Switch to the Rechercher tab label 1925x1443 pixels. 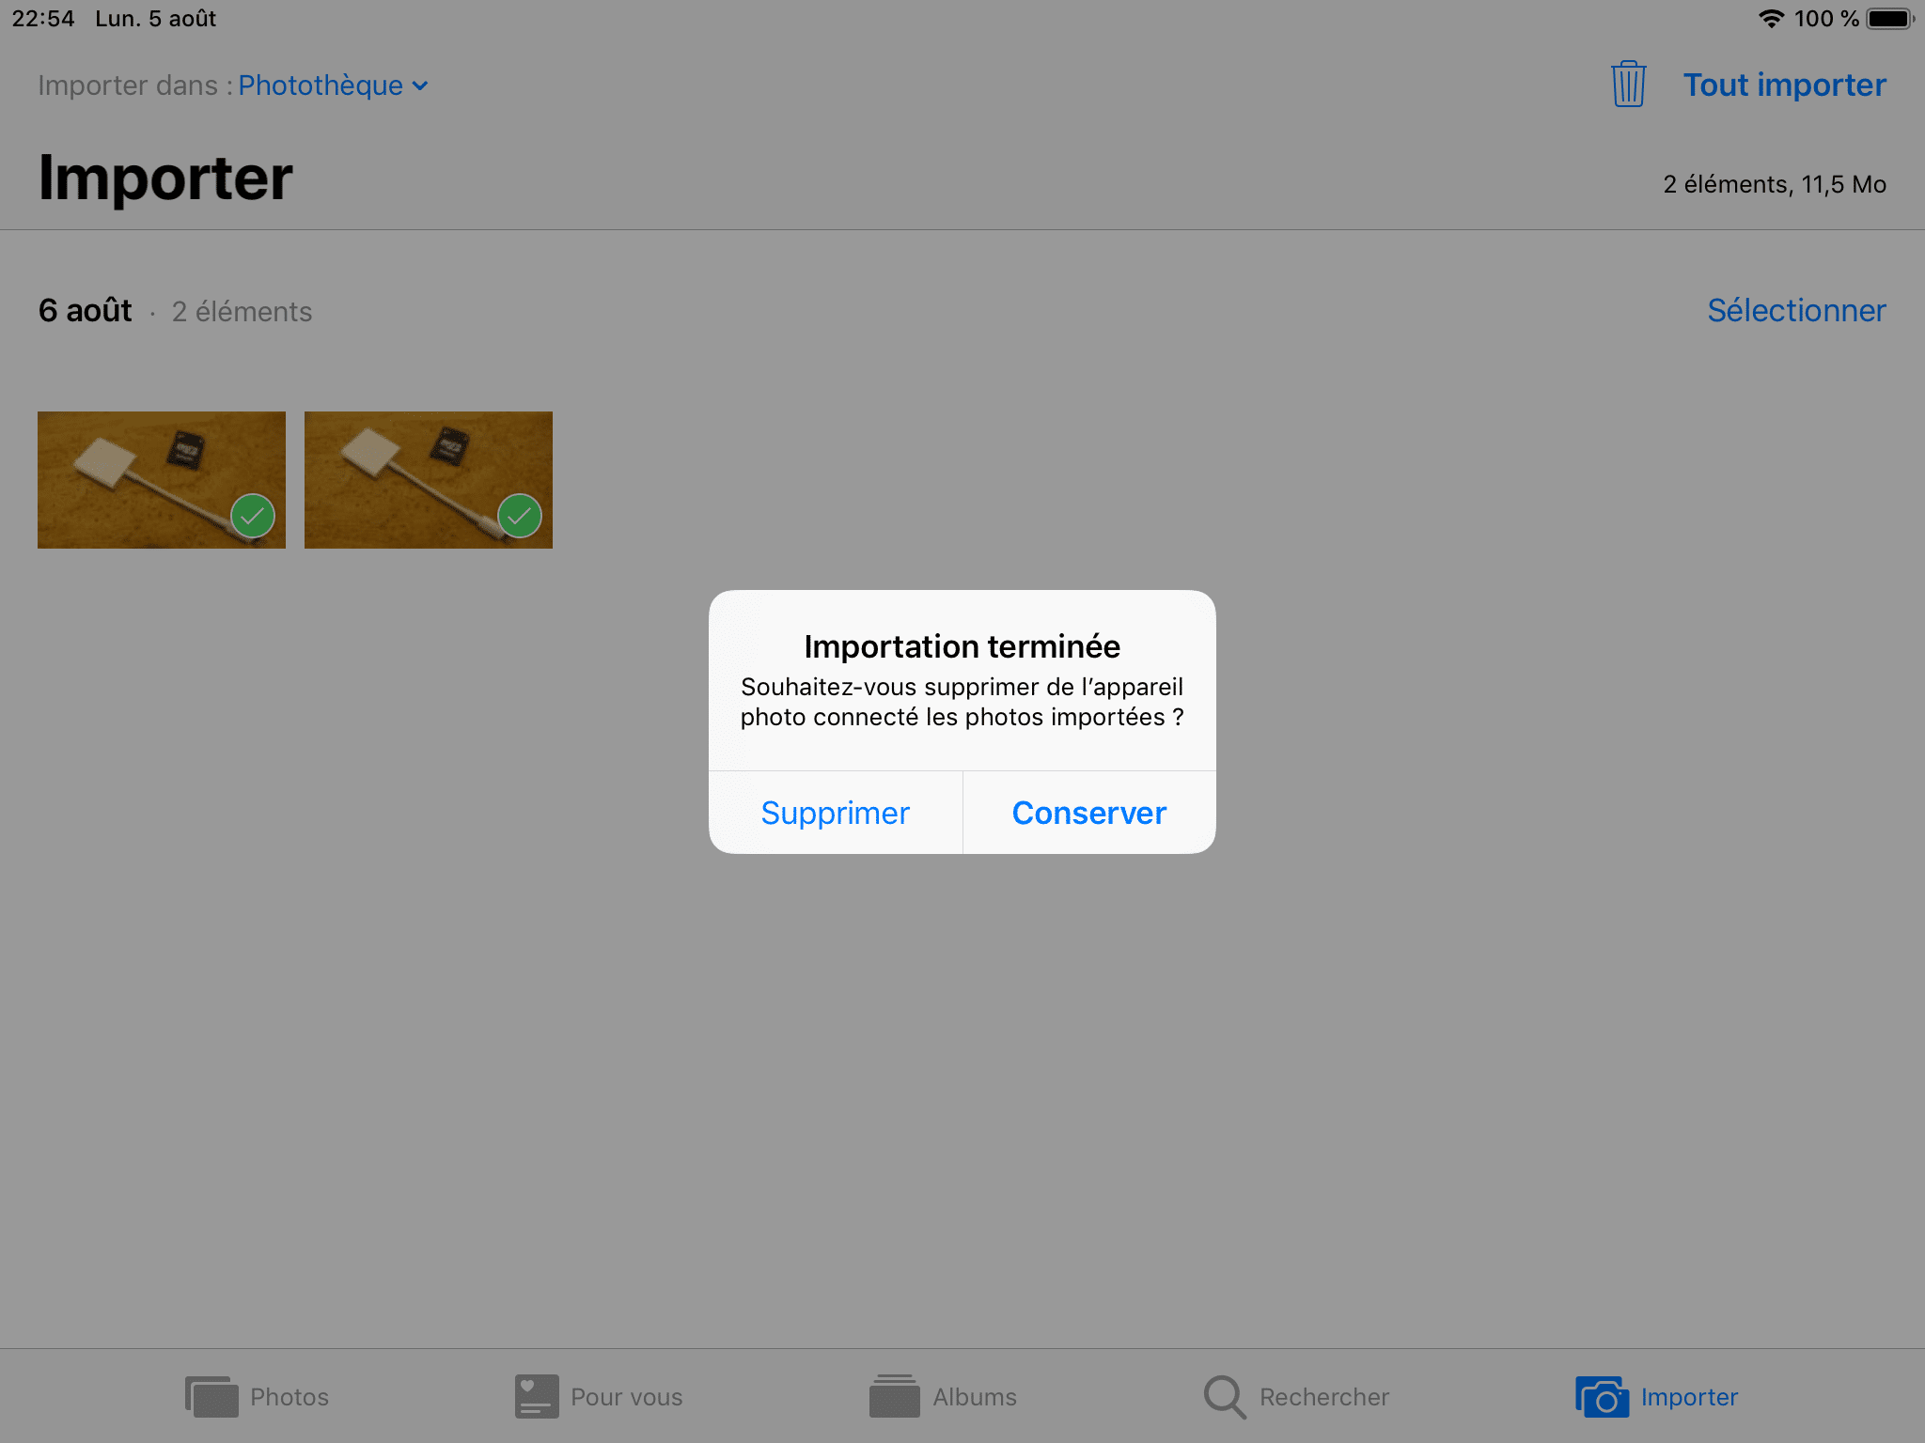coord(1323,1397)
